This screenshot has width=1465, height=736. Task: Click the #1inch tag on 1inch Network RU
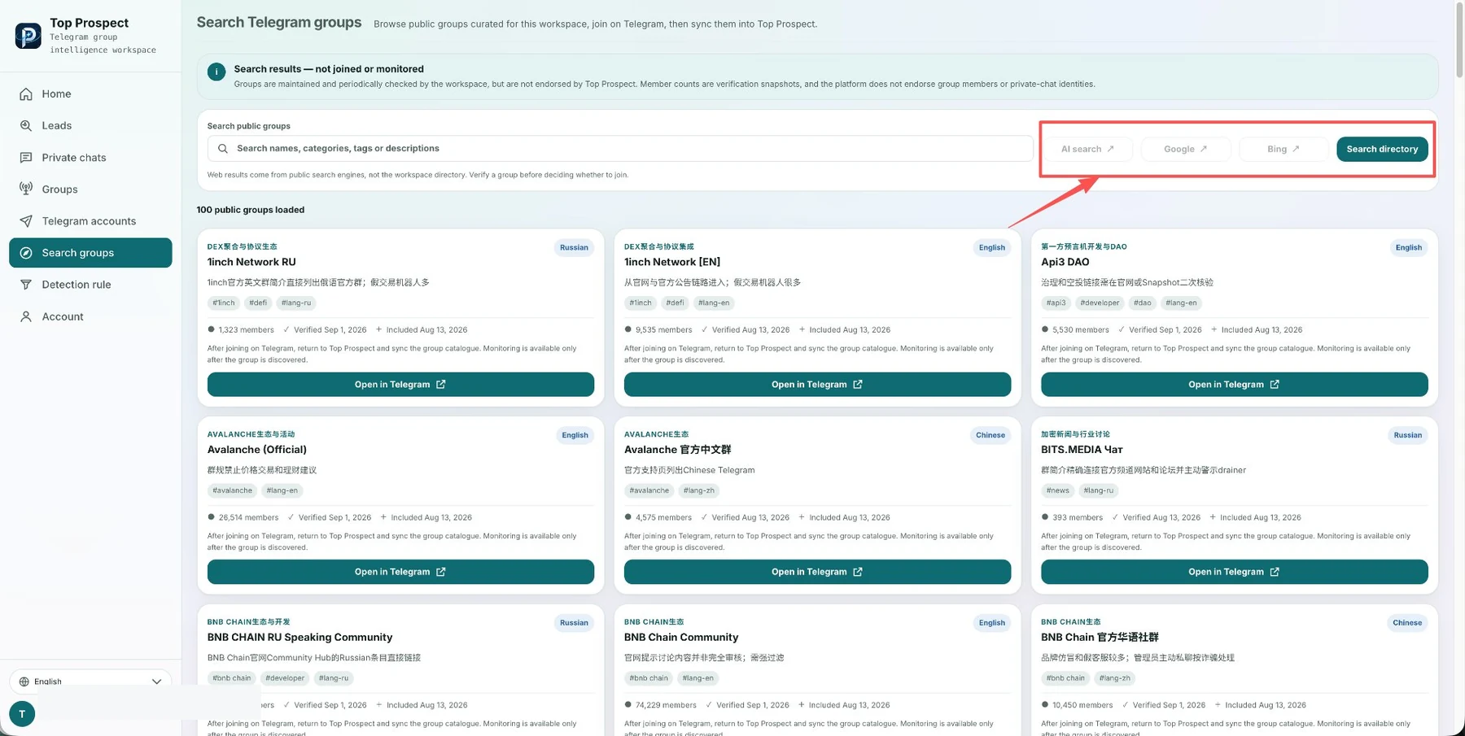(x=224, y=303)
